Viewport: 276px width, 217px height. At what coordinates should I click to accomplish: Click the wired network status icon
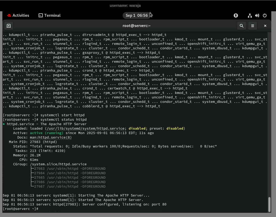249,15
